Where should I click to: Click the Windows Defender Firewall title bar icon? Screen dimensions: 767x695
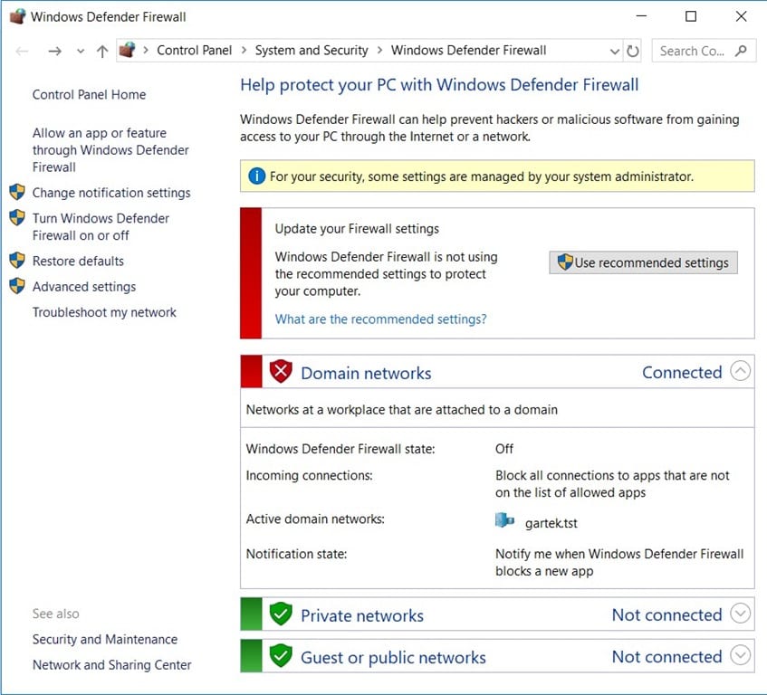(17, 16)
